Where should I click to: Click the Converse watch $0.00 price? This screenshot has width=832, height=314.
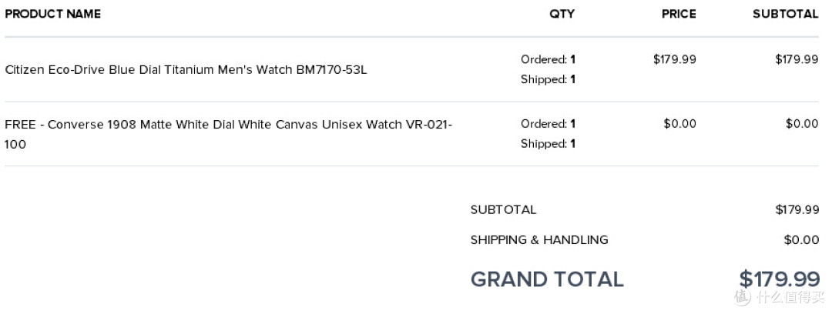click(x=679, y=124)
